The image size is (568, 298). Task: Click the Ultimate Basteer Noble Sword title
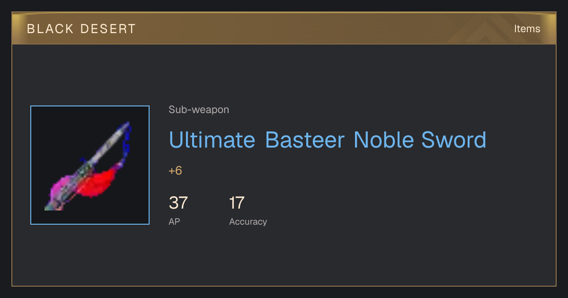pos(328,140)
